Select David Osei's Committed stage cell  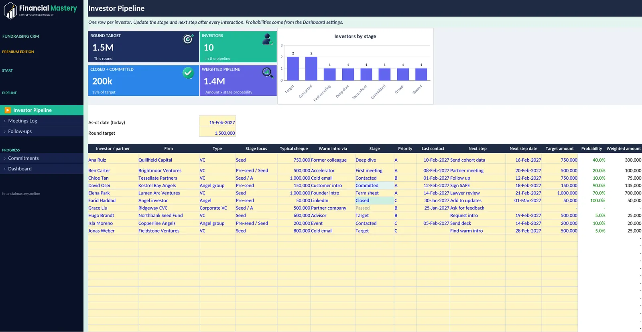374,186
